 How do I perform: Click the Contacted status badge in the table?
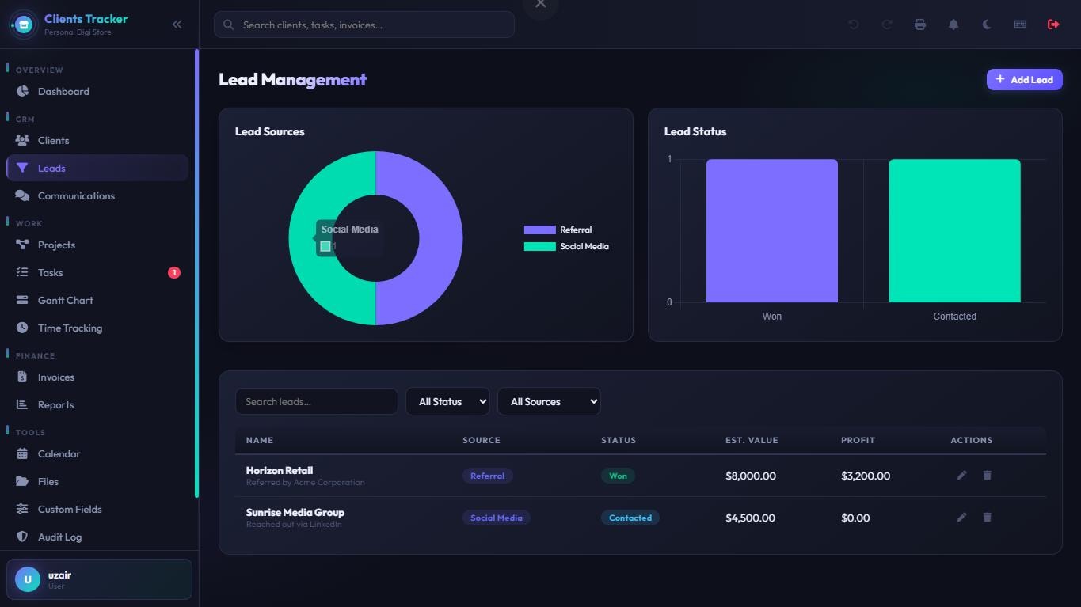[630, 518]
